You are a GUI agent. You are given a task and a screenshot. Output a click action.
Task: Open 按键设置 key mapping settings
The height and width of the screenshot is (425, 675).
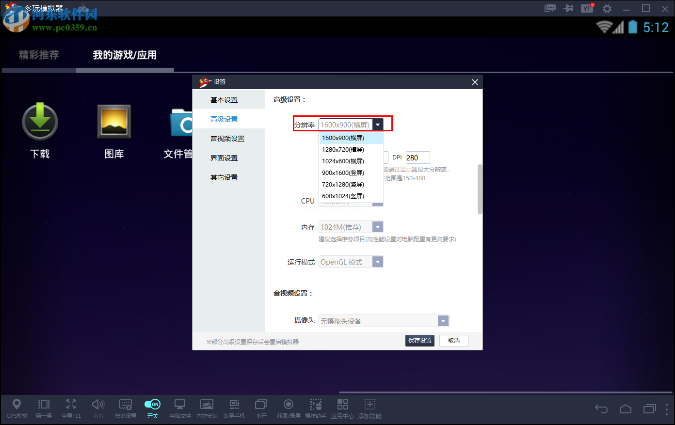(126, 408)
